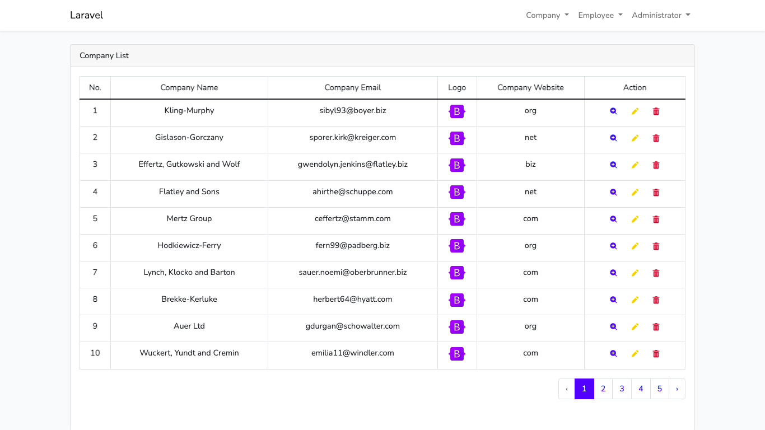Edit the Auer Ltd record
This screenshot has width=765, height=430.
(x=635, y=327)
